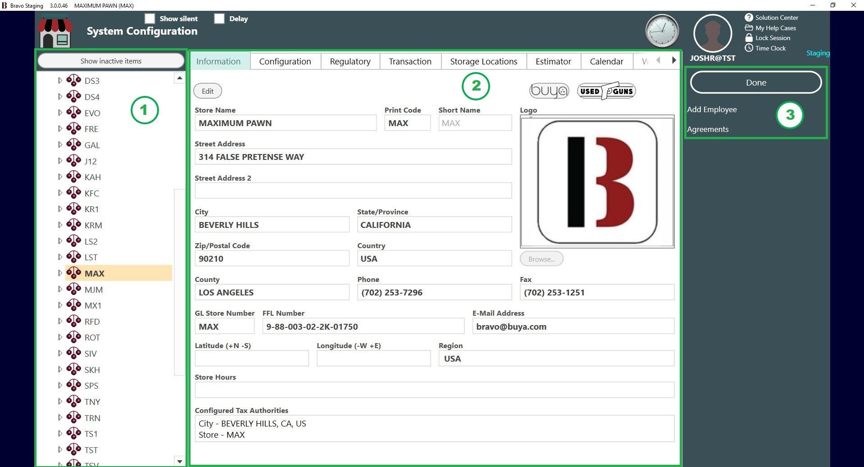This screenshot has height=467, width=864.
Task: Open the Time Clock icon
Action: click(x=749, y=48)
